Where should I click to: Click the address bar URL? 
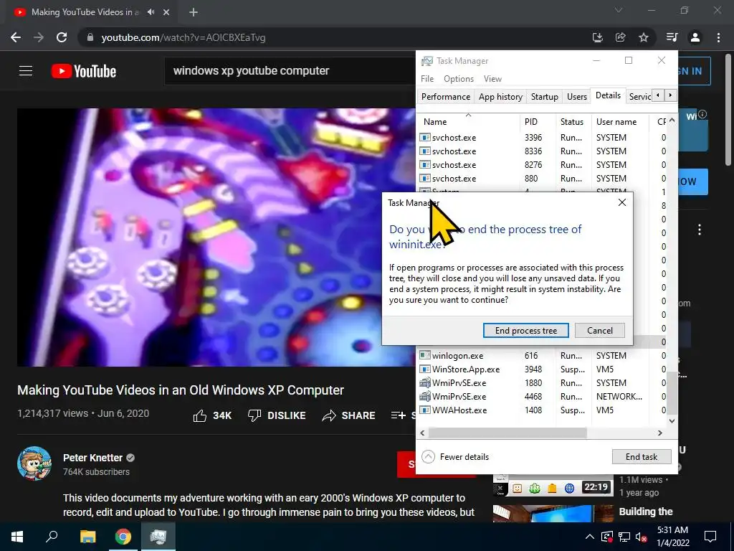(x=183, y=37)
